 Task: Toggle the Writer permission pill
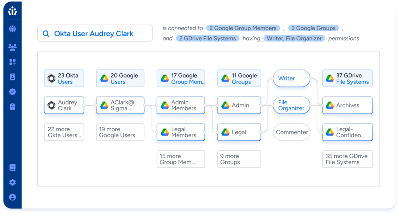(x=291, y=78)
